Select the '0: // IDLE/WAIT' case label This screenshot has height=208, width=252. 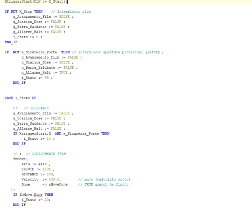point(31,108)
